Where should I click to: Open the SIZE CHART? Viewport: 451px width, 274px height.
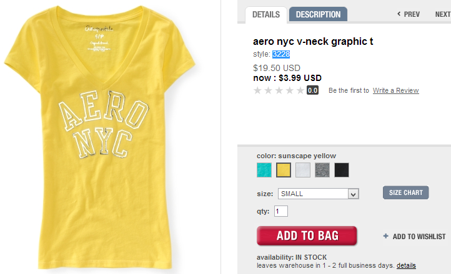click(x=405, y=192)
